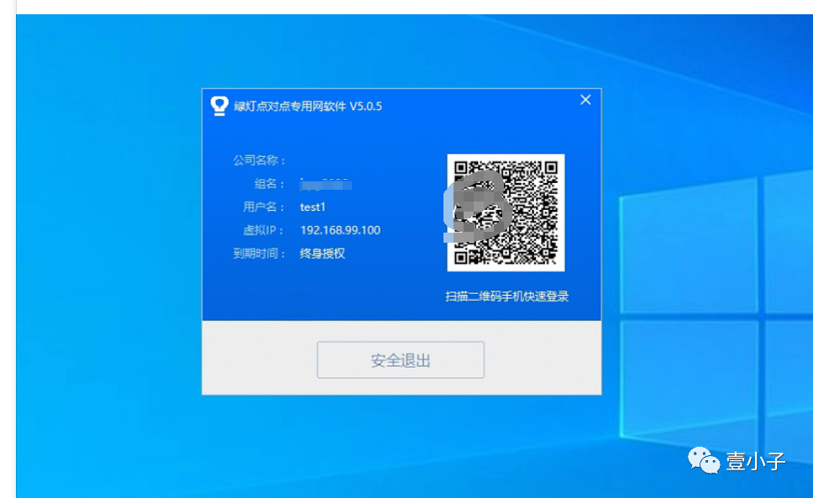Select the virtual IP 192.168.99.100
This screenshot has height=498, width=813.
pos(340,230)
